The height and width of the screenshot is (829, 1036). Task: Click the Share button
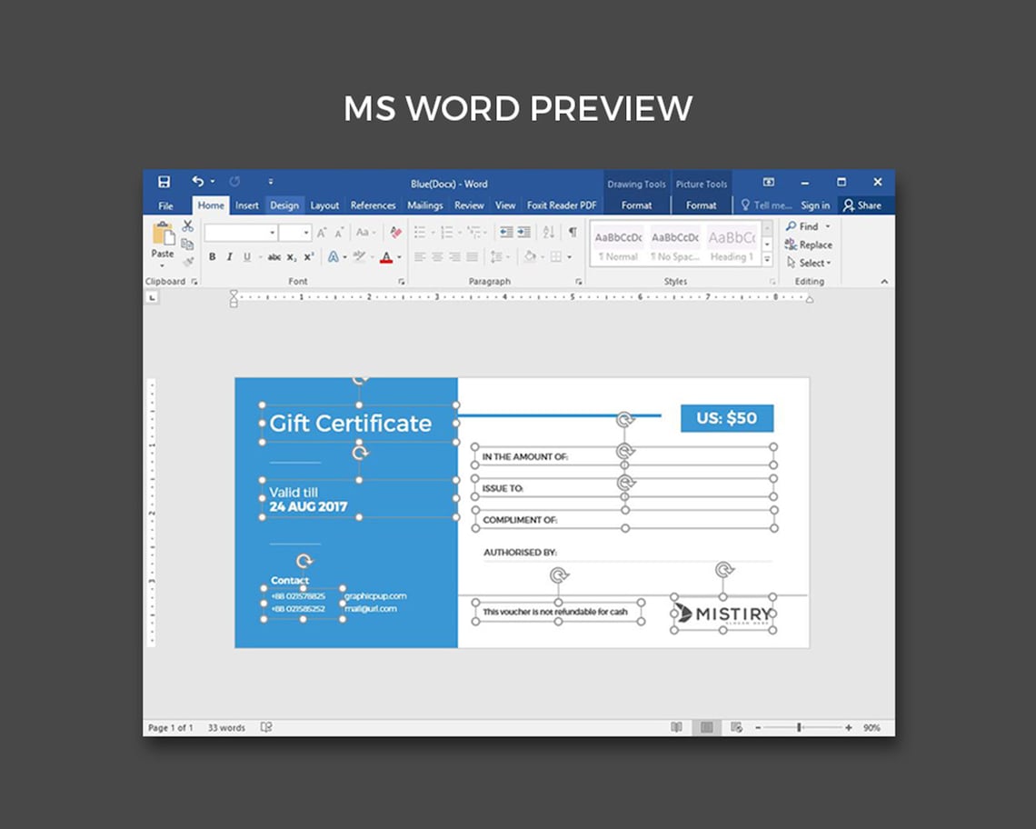865,205
